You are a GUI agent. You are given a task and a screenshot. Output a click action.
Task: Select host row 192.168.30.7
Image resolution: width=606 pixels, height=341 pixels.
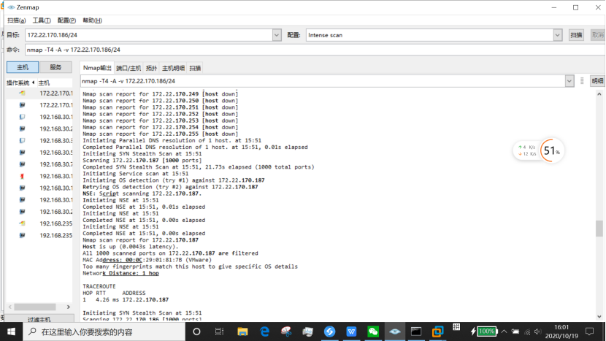coord(39,164)
